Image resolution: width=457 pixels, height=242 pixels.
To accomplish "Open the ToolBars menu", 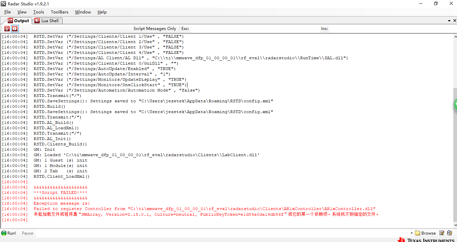I will tap(60, 12).
